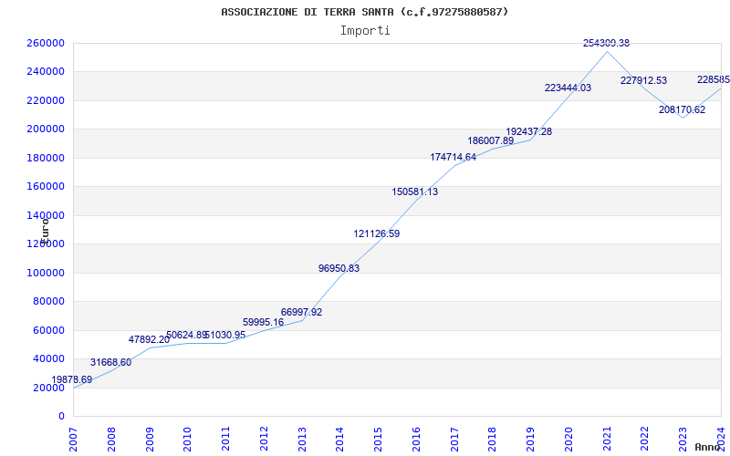Viewport: 730px width, 456px height.
Task: Click y-axis value 0
Action: tap(61, 416)
